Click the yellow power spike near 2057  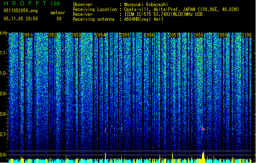pyautogui.click(x=172, y=158)
